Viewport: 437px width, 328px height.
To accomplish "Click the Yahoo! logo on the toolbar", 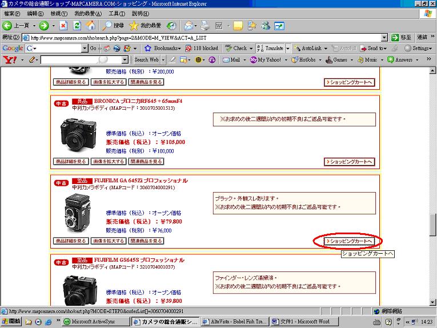I will click(10, 59).
